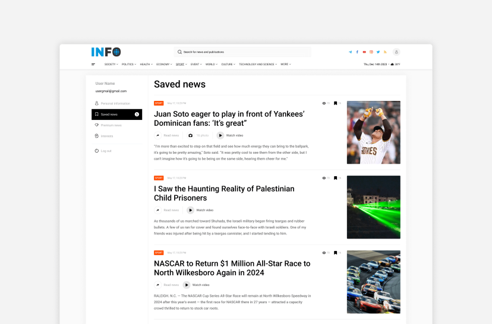Click the Telegram icon in header
This screenshot has width=492, height=324.
click(350, 52)
